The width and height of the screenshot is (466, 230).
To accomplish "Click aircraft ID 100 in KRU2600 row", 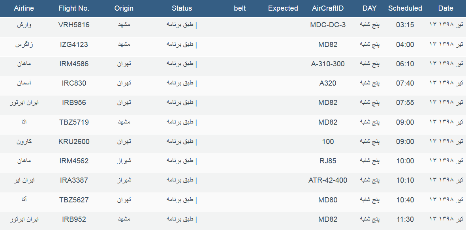I will (328, 142).
